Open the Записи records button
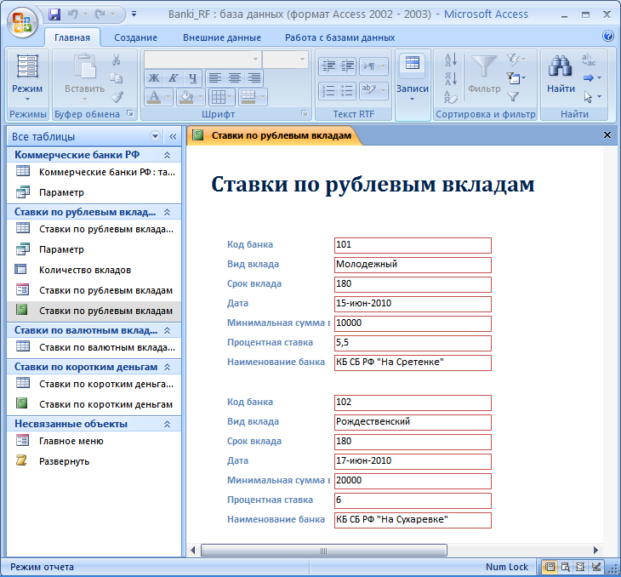621x577 pixels. (413, 78)
